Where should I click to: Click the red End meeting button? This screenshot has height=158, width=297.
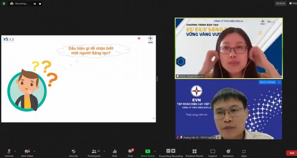[x=291, y=153]
